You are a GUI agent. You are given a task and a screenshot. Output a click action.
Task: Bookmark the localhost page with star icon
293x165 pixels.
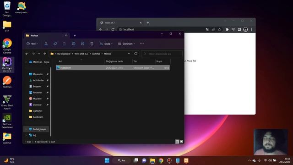pyautogui.click(x=219, y=29)
